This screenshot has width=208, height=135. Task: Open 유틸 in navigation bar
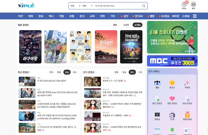[x=72, y=16]
